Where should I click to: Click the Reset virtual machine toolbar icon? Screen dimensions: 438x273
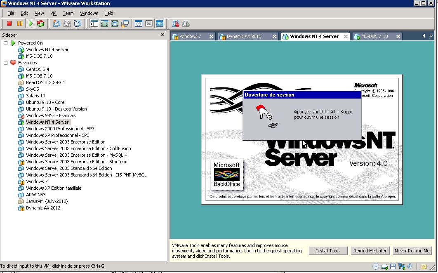(40, 24)
